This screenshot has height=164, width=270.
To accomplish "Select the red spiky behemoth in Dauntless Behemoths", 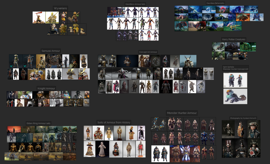I will [x=223, y=9].
